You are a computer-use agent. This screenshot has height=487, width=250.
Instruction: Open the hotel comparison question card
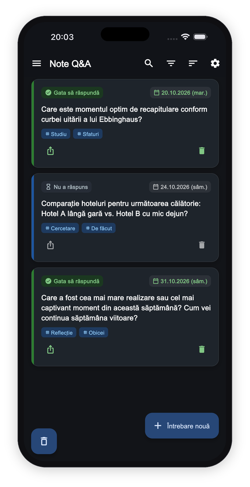(125, 218)
